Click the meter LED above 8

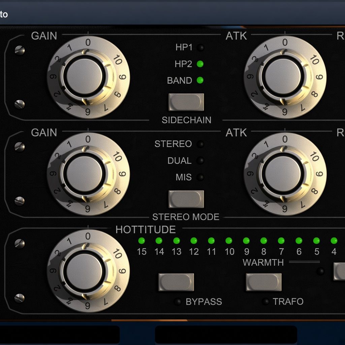coord(263,241)
